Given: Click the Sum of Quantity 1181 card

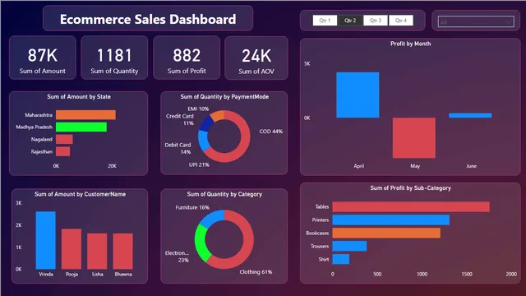Looking at the screenshot, I should tap(114, 58).
